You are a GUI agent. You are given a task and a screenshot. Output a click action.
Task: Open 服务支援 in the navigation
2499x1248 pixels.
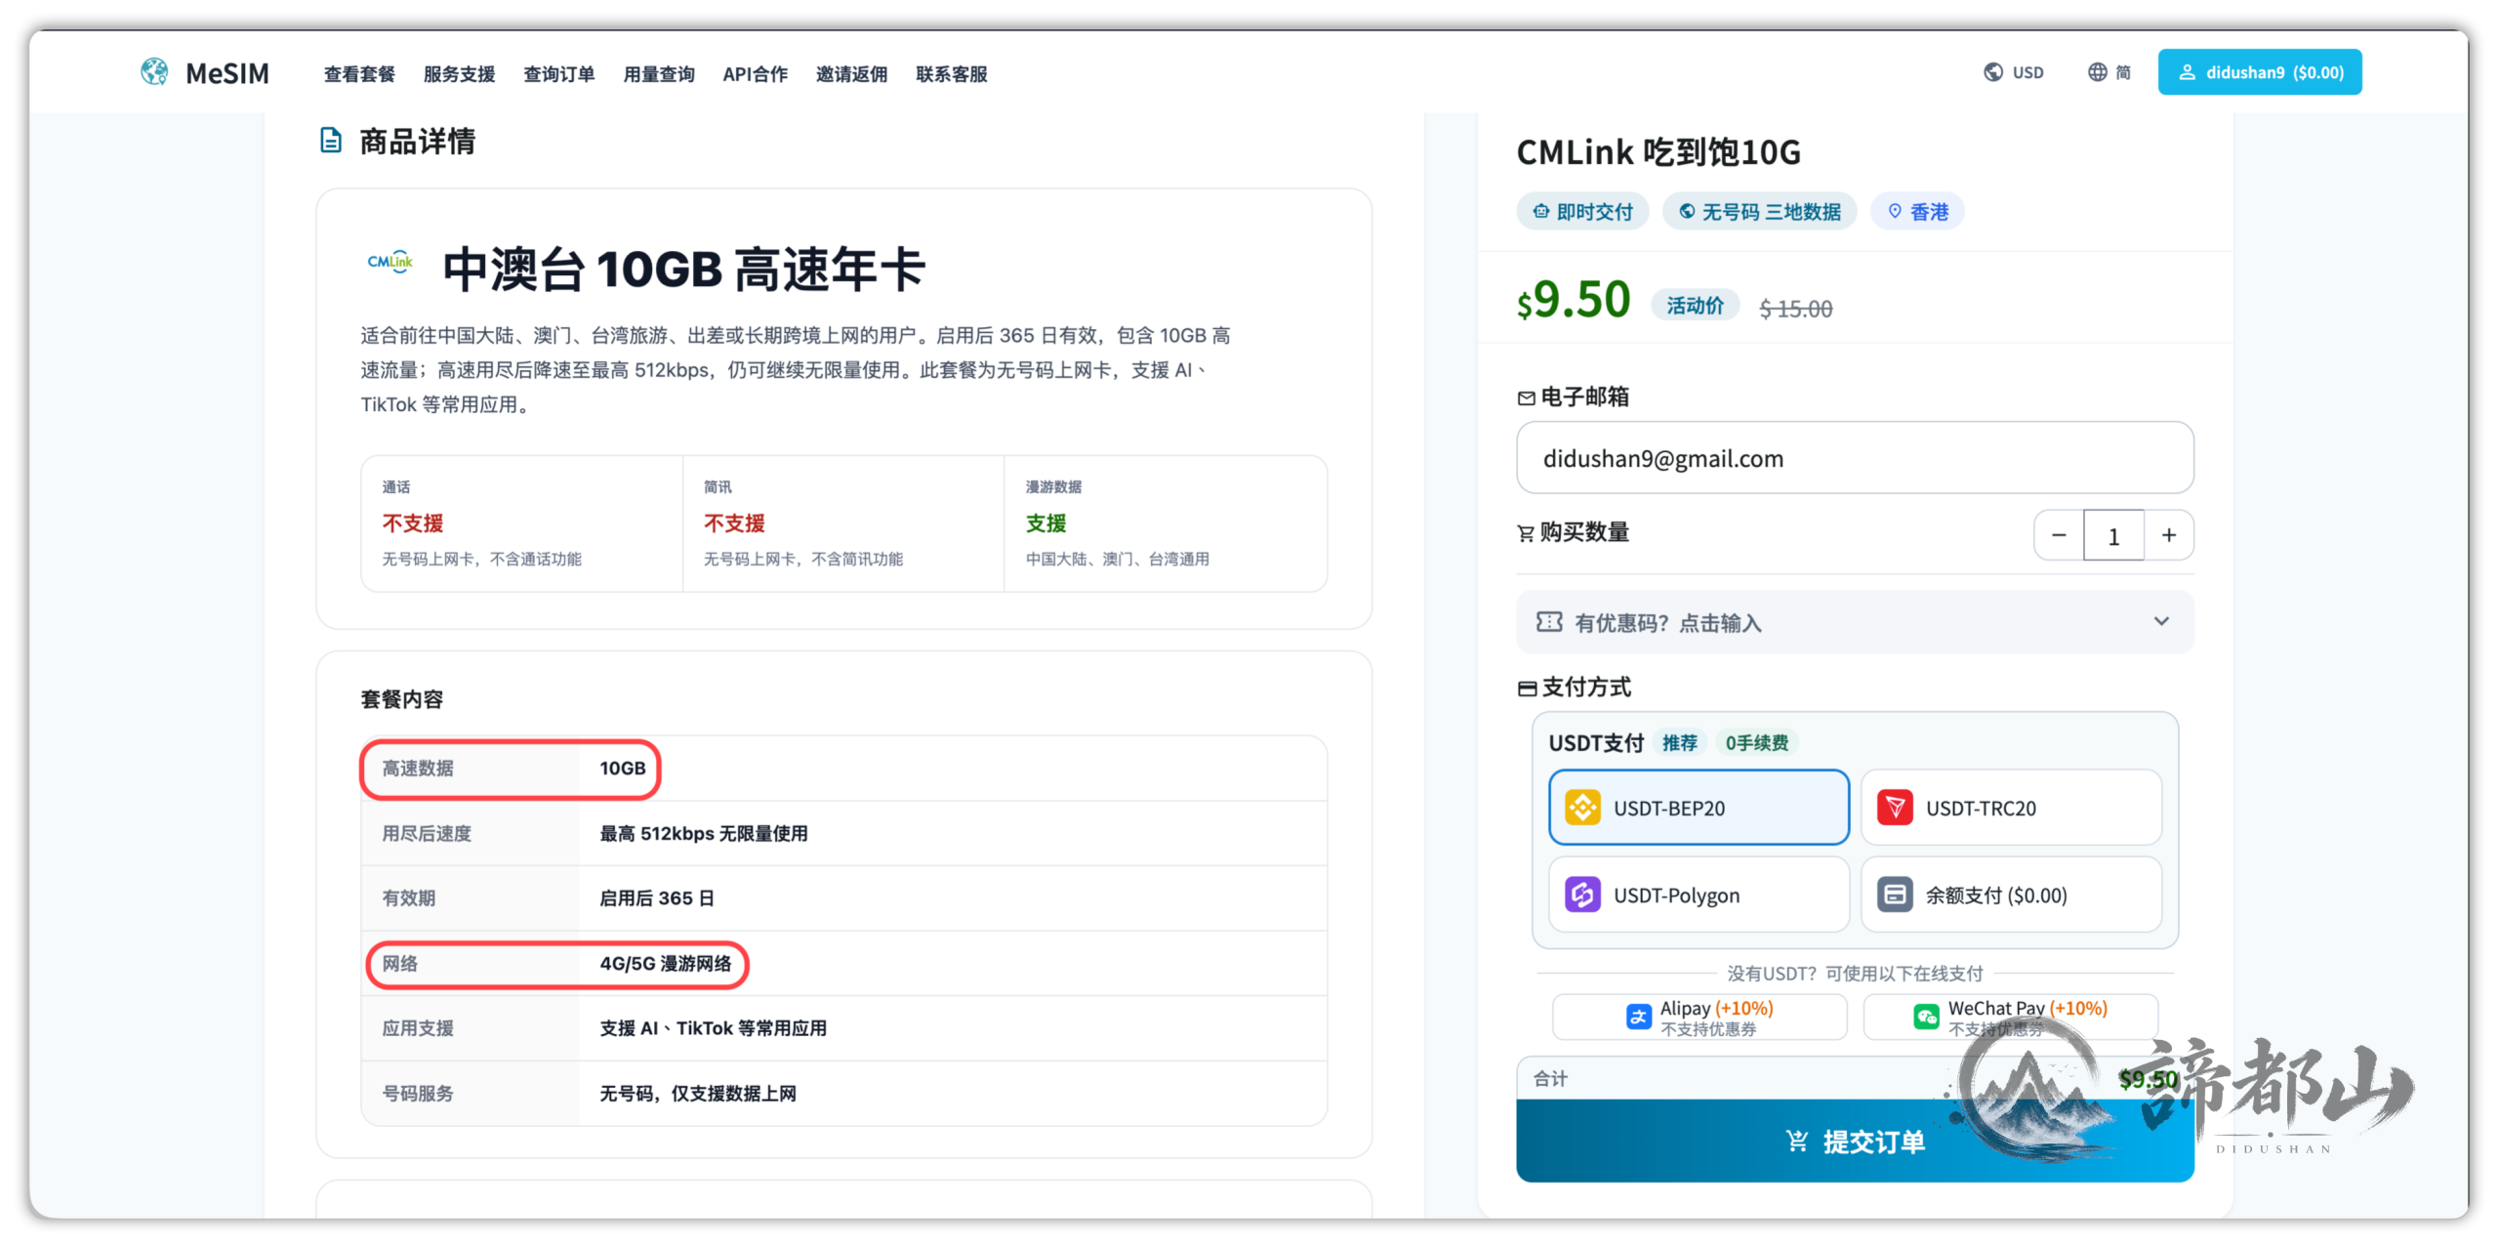tap(459, 74)
